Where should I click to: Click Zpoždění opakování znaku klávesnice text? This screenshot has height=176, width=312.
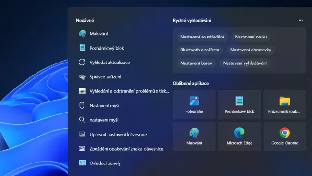click(126, 149)
